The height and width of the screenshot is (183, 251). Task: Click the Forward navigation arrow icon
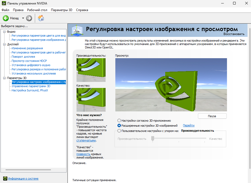click(x=28, y=18)
